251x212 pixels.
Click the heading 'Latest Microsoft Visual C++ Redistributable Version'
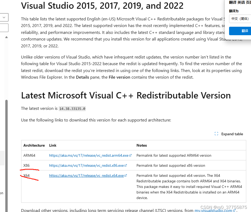126,96
